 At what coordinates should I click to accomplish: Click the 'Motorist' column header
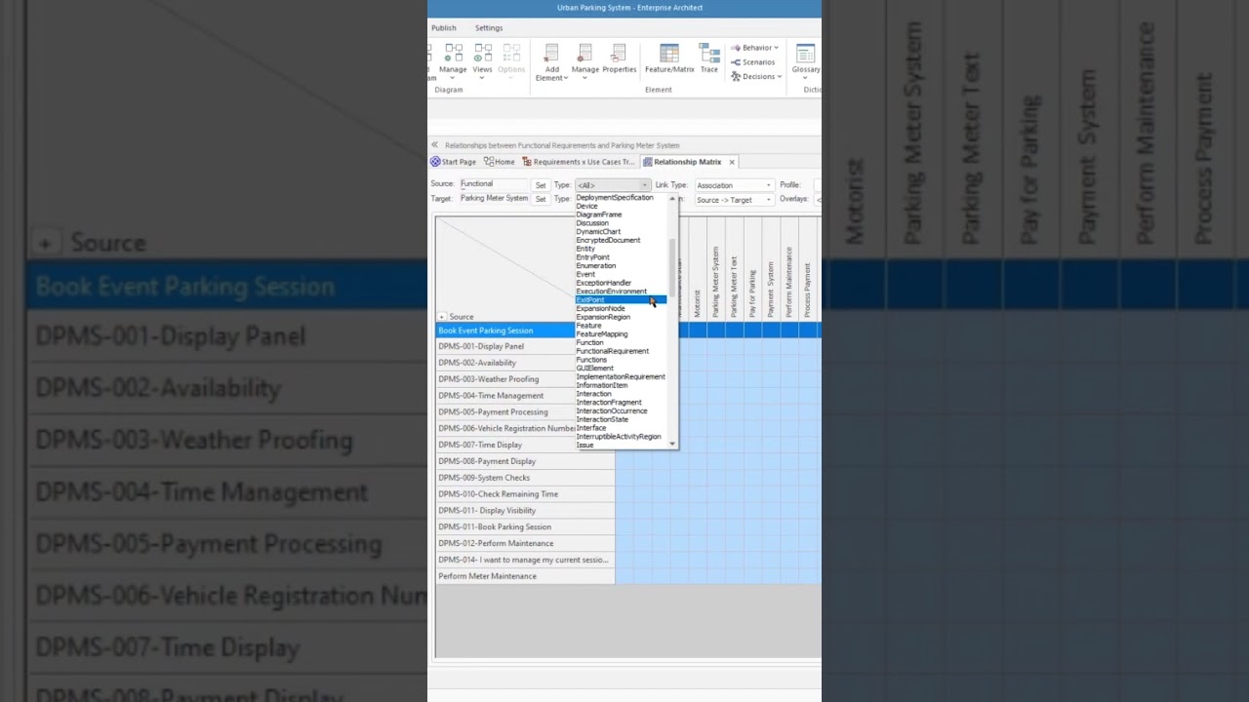[x=698, y=269]
